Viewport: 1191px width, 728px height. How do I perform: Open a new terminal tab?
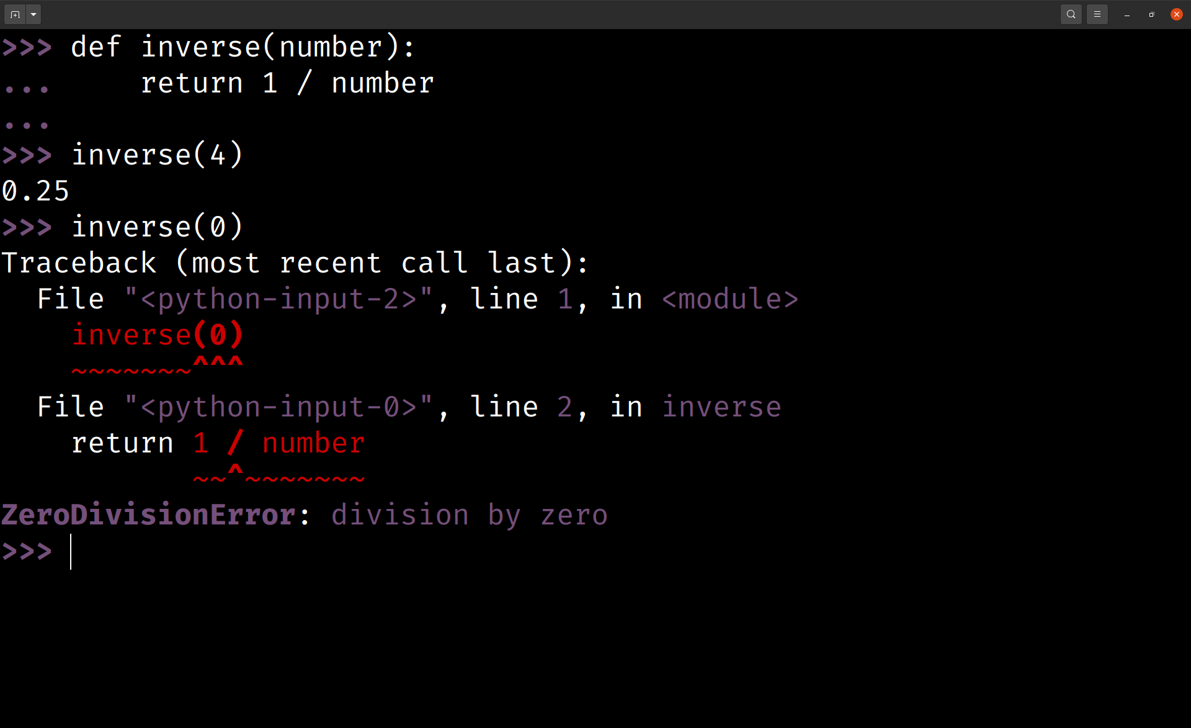coord(14,14)
